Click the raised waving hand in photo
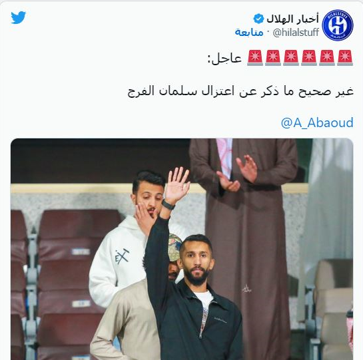This screenshot has width=363, height=360. [177, 185]
